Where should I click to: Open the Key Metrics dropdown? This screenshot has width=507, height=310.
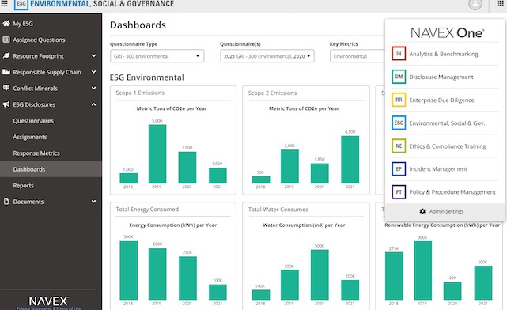coord(358,56)
